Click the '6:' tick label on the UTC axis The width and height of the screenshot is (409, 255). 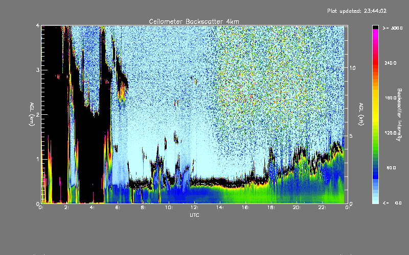point(118,208)
